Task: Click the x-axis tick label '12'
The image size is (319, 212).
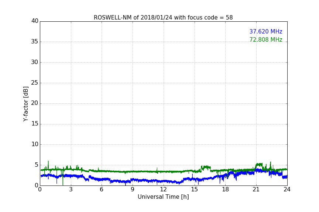Action: (x=163, y=190)
